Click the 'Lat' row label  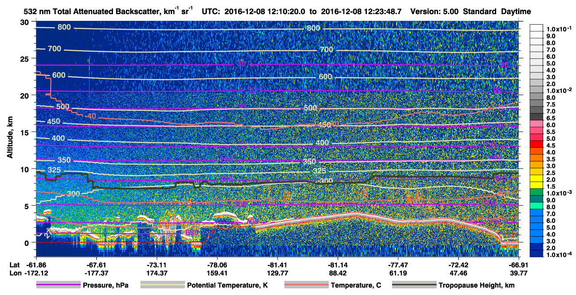pos(14,265)
